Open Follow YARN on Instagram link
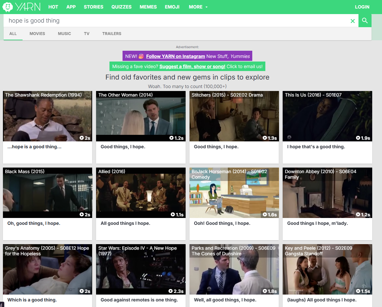 tap(175, 56)
